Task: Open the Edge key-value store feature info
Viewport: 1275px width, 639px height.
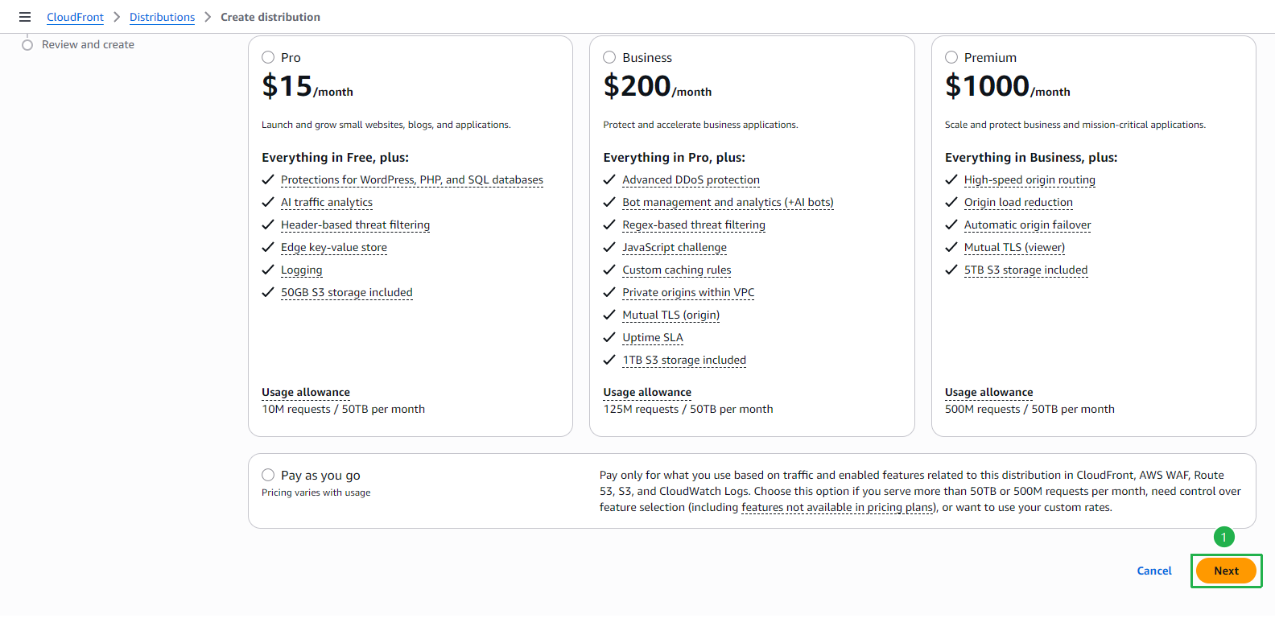Action: coord(334,247)
